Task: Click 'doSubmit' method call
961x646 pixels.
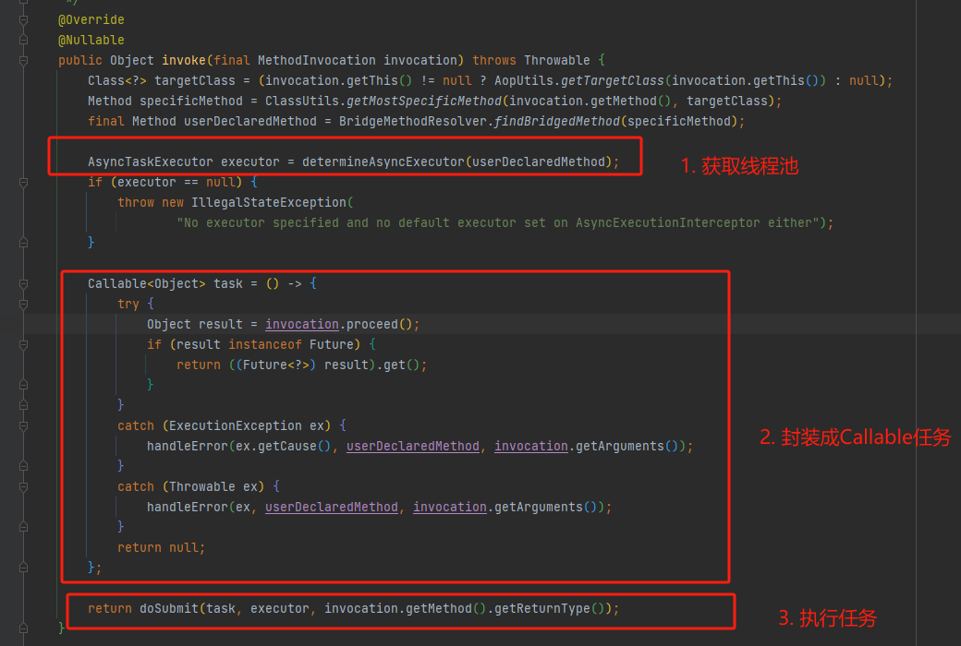Action: (x=168, y=609)
